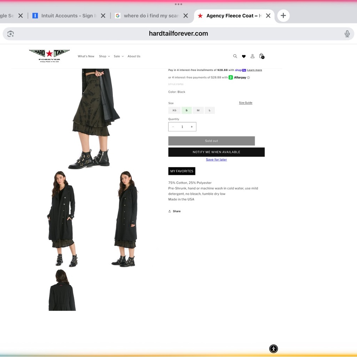Click Notify Me When Available button
This screenshot has width=357, height=357.
click(x=216, y=152)
